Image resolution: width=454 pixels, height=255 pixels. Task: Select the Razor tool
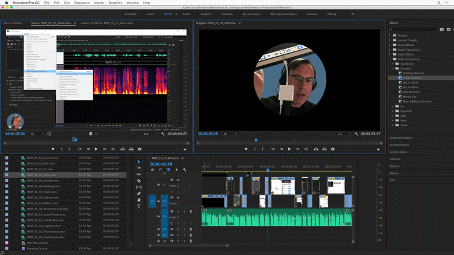[x=139, y=181]
